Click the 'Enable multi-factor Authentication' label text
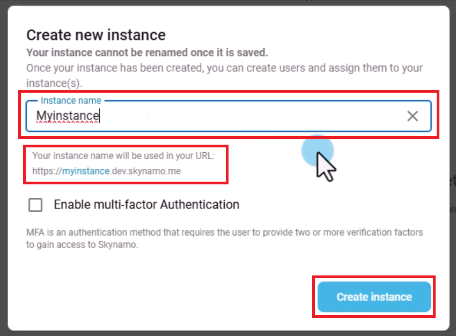 (x=146, y=205)
